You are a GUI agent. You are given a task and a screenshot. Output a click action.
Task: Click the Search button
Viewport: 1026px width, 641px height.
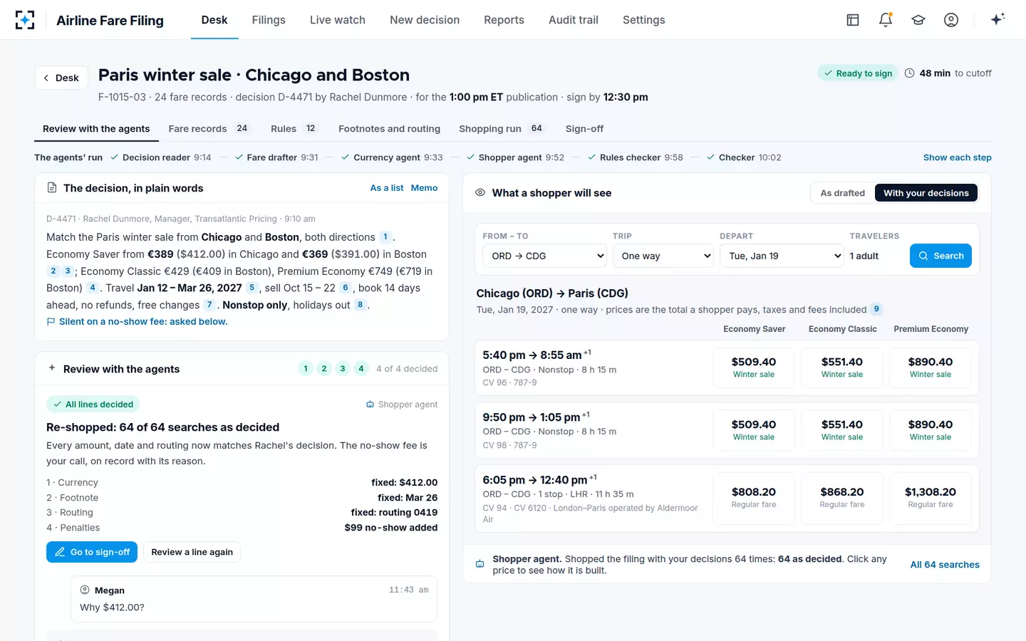pos(940,256)
